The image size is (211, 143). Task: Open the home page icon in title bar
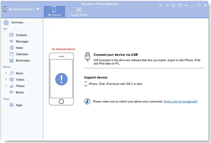coord(173,5)
